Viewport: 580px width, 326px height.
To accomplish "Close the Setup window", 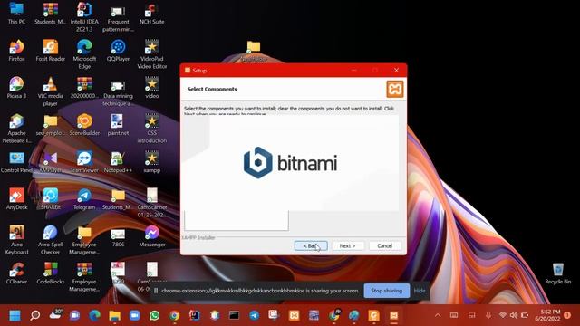I will [396, 71].
